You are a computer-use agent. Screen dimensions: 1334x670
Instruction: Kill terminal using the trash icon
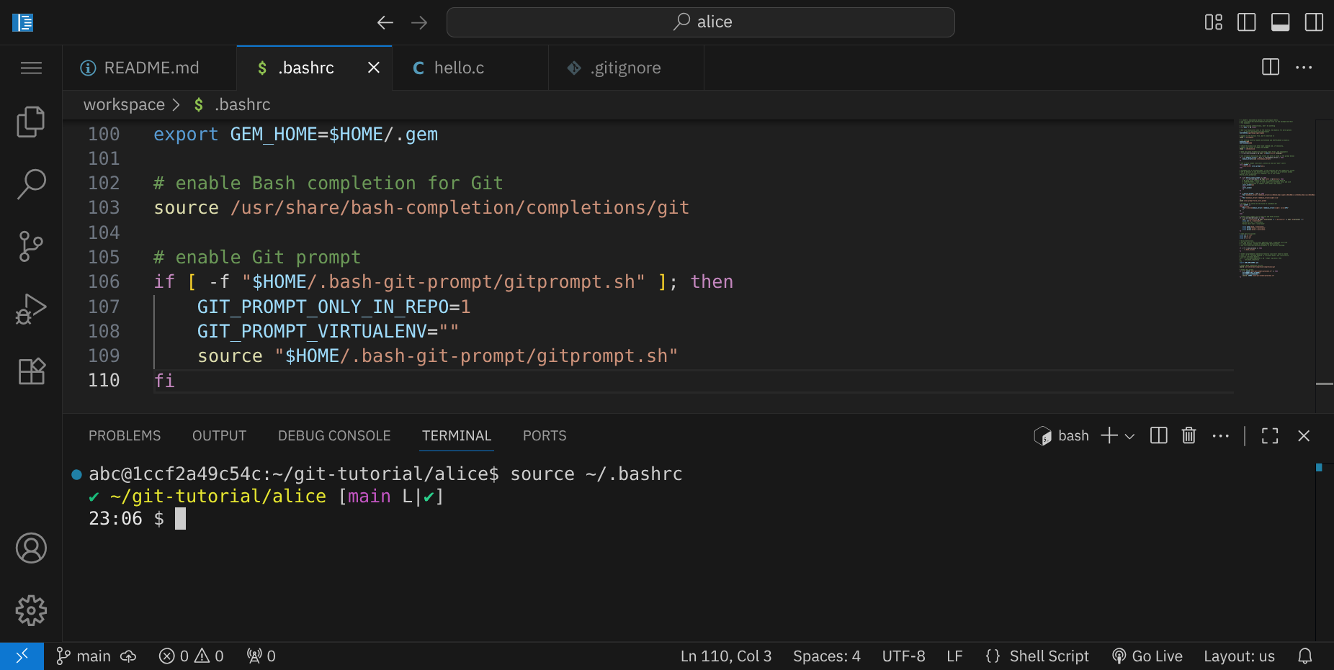pyautogui.click(x=1188, y=435)
